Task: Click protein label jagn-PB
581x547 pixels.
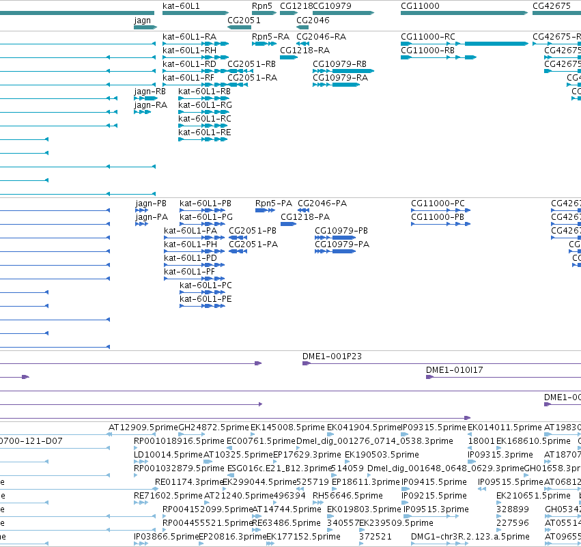Action: (x=151, y=204)
